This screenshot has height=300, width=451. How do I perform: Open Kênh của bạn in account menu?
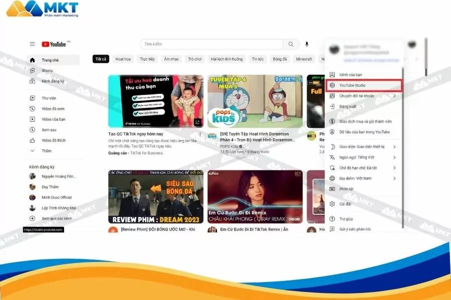pyautogui.click(x=364, y=74)
